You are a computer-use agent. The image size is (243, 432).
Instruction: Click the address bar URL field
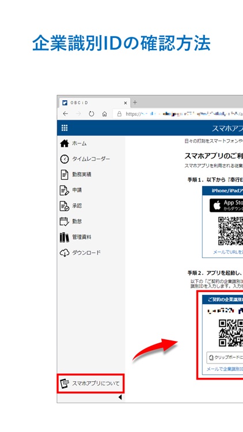coord(178,114)
